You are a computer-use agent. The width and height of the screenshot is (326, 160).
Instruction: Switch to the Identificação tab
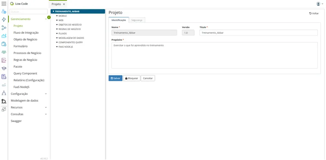119,20
